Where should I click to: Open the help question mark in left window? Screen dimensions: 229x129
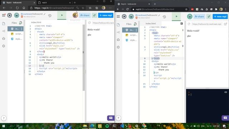pos(4,118)
